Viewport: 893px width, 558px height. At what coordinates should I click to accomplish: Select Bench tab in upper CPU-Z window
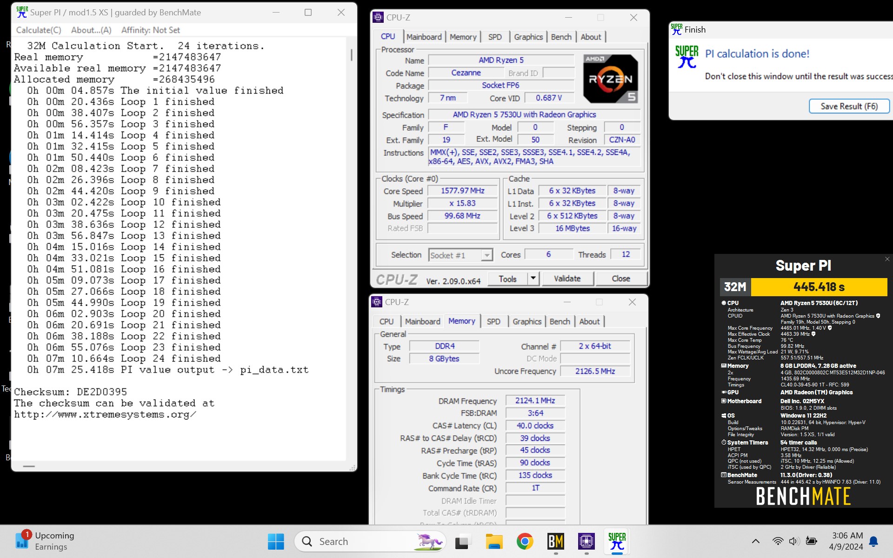561,37
